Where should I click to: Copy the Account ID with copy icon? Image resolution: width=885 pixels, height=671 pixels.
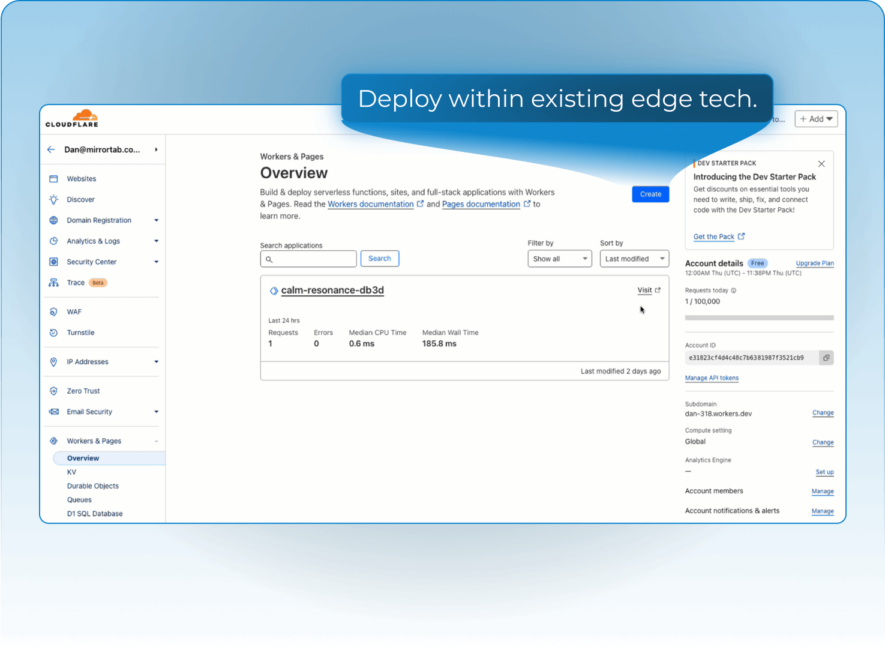click(826, 358)
